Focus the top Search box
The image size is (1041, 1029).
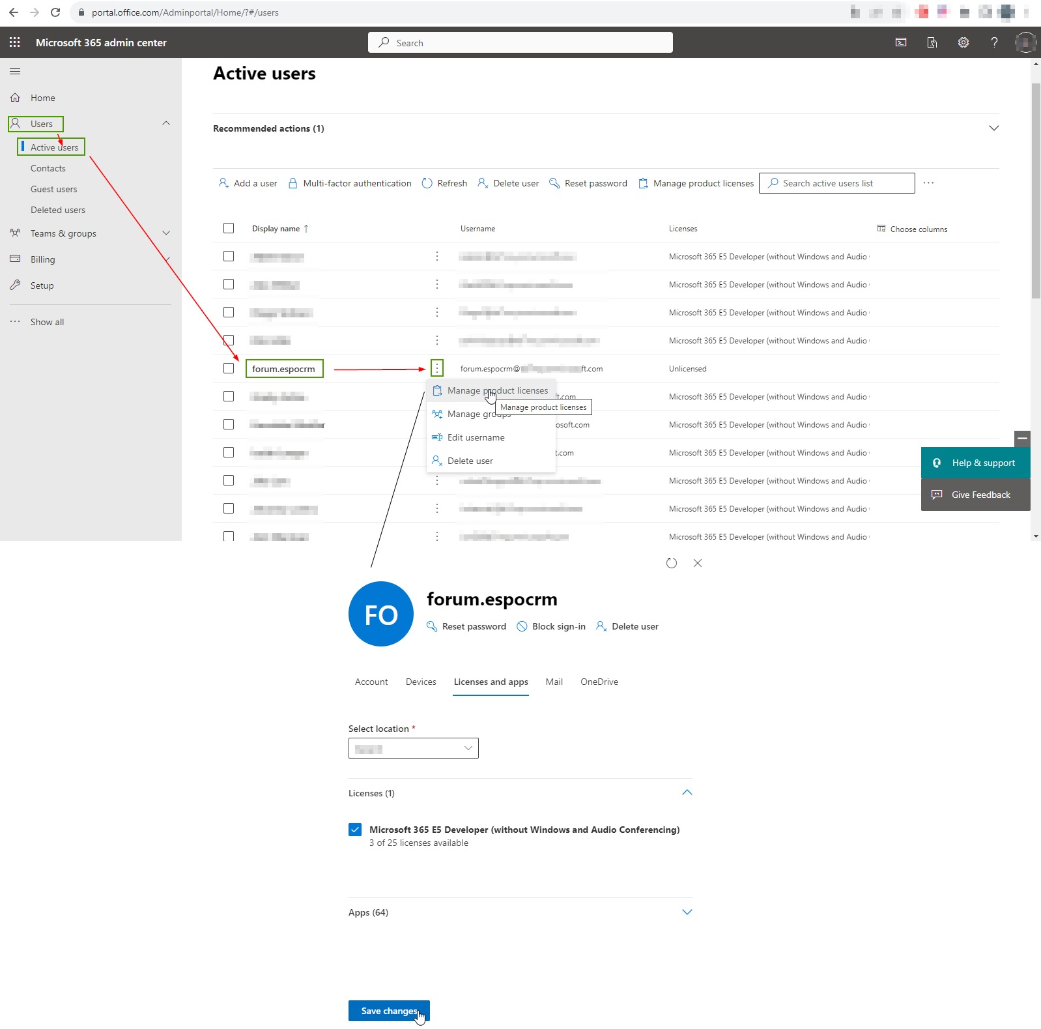pyautogui.click(x=520, y=42)
